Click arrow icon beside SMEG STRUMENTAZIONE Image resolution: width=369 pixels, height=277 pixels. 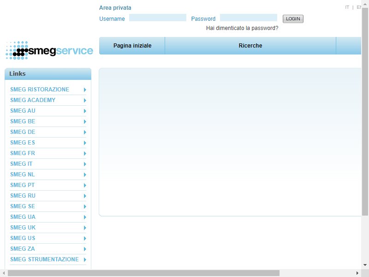coord(85,259)
